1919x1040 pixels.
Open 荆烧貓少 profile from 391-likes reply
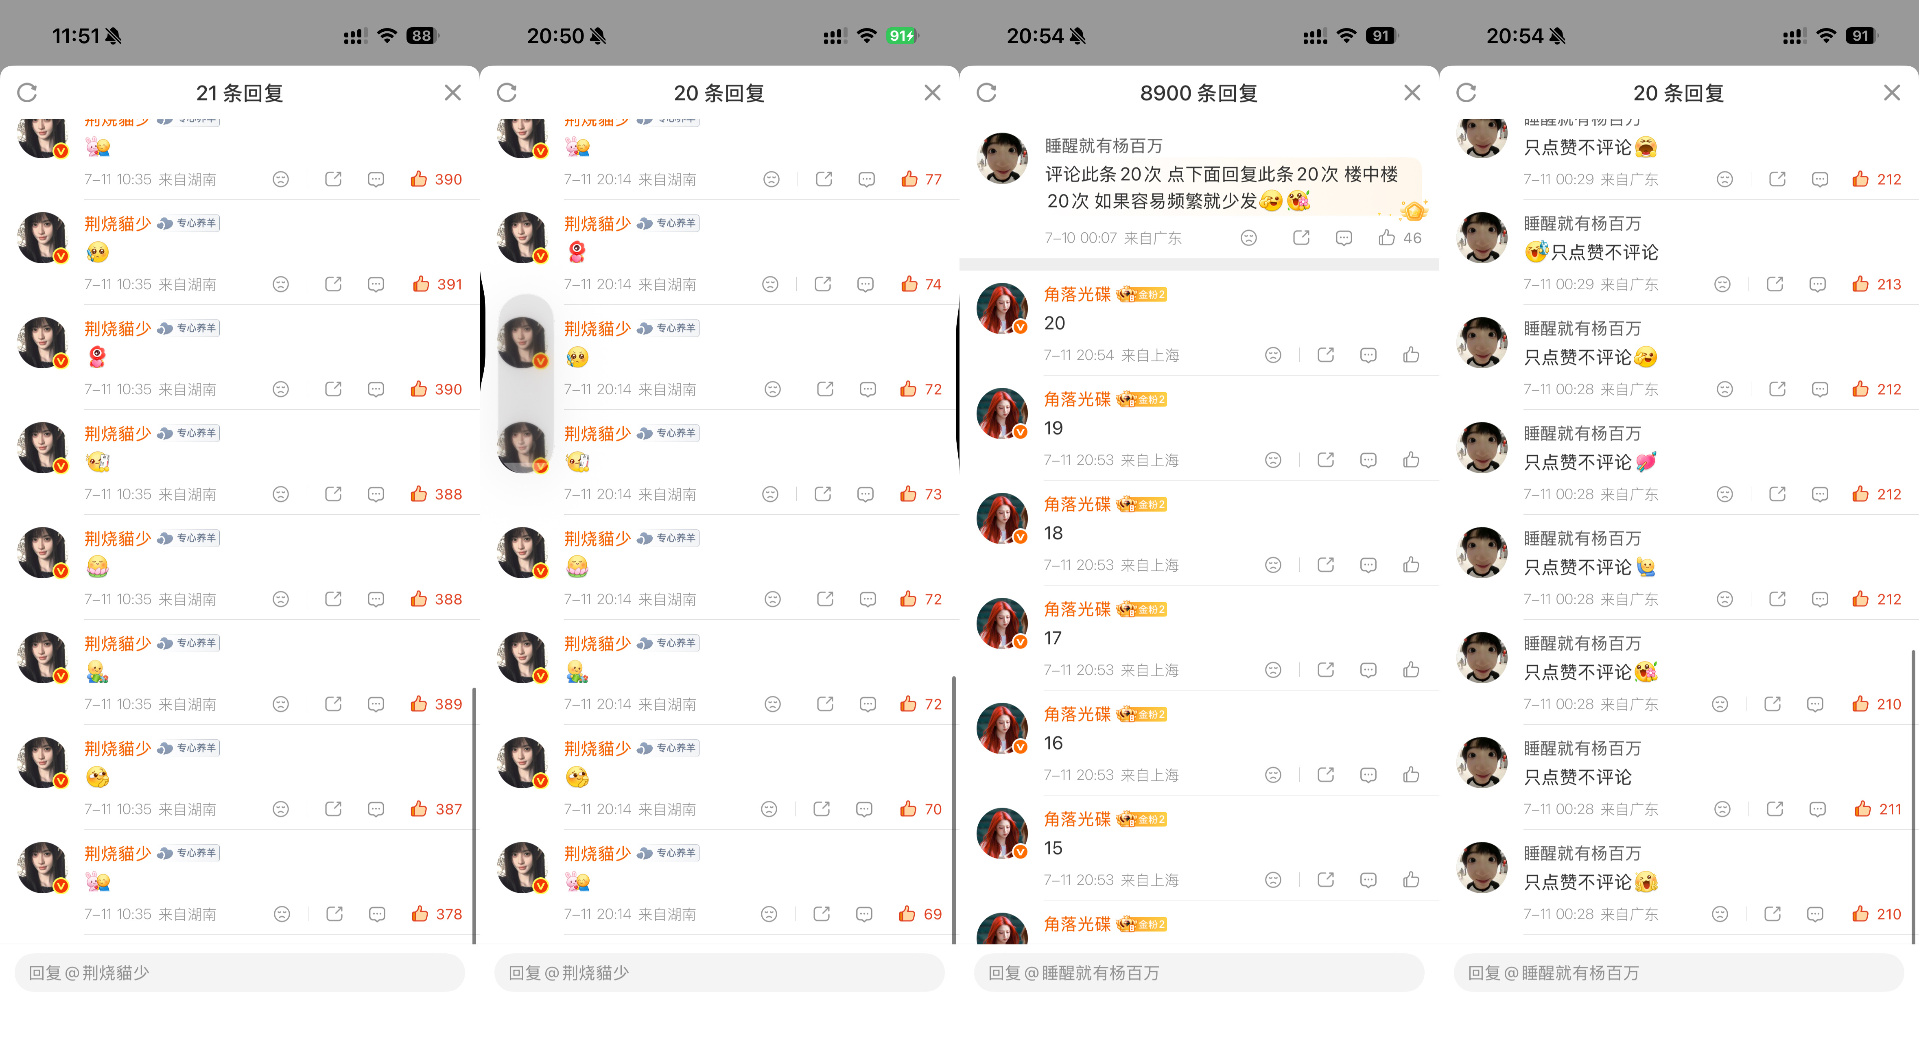pyautogui.click(x=118, y=223)
